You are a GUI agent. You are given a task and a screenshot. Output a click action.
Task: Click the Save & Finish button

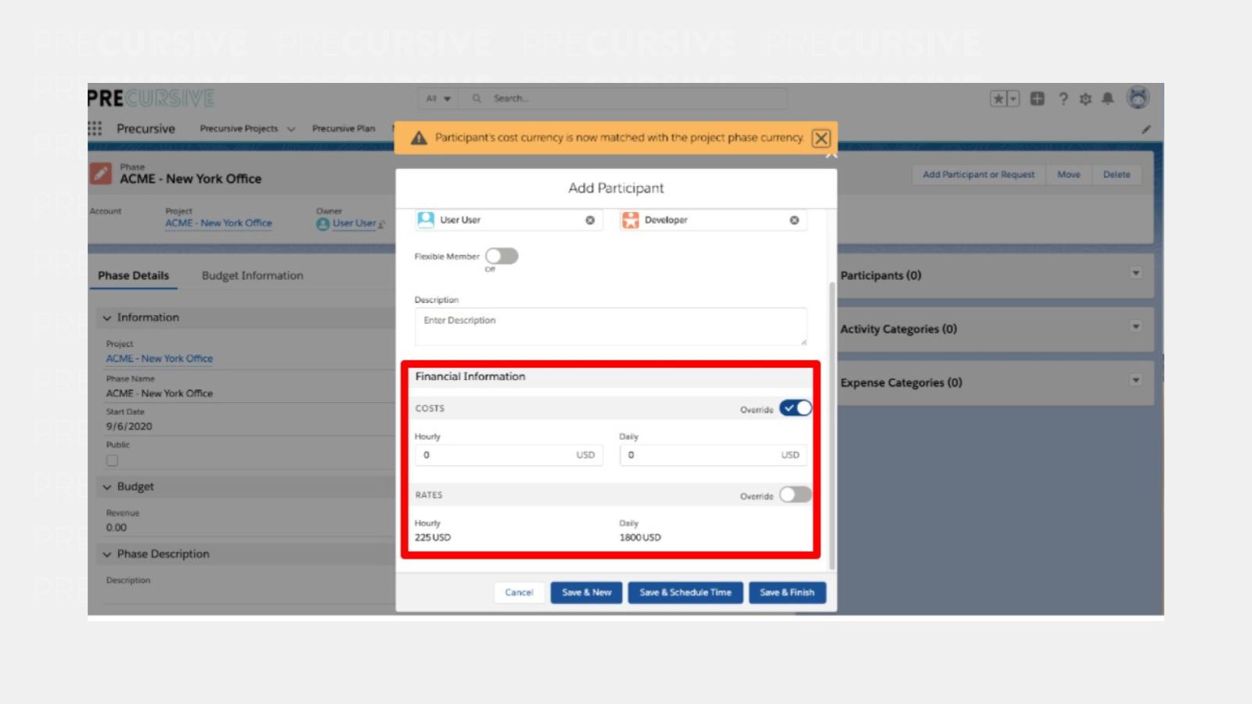click(786, 592)
